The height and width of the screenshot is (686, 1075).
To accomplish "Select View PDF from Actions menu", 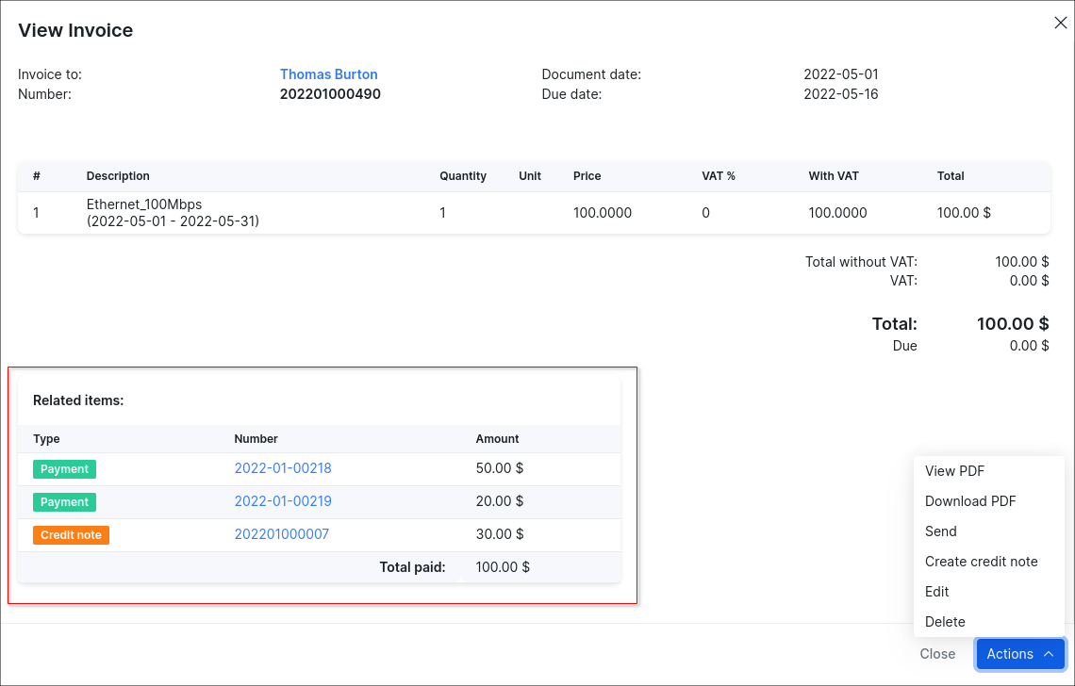I will (954, 471).
